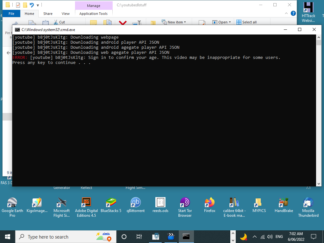The width and height of the screenshot is (324, 243).
Task: Open the clock showing 7:02 AM
Action: coord(296,237)
